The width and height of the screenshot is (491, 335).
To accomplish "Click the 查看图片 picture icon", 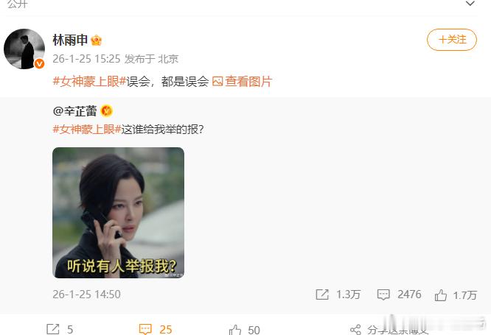I will coord(217,82).
